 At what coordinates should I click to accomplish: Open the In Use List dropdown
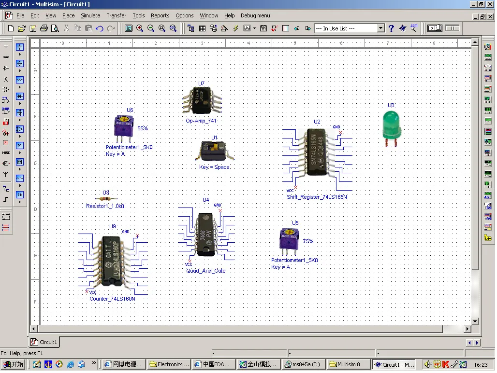(381, 28)
